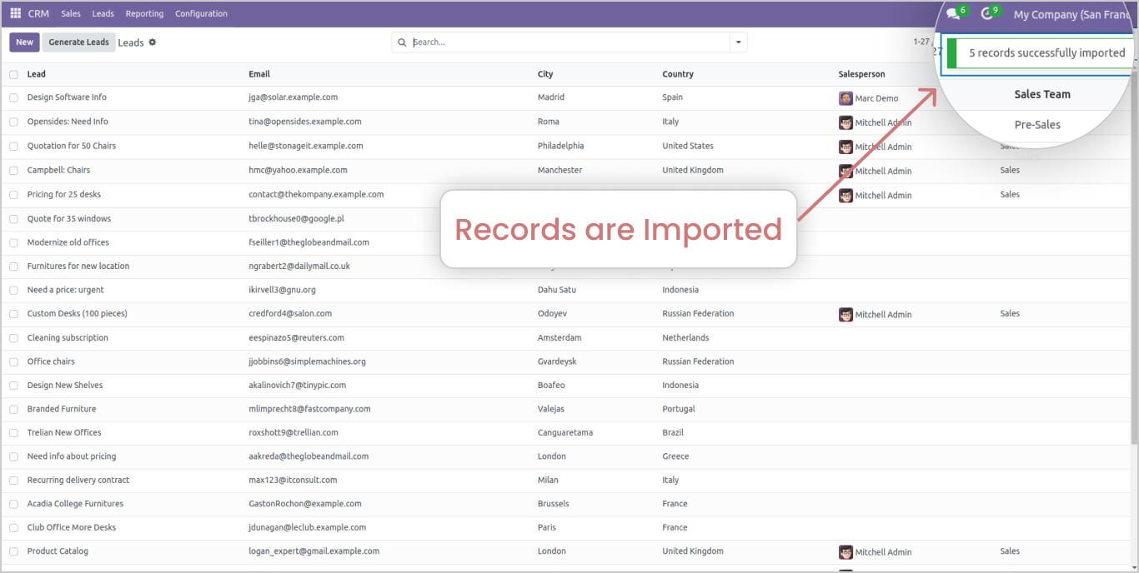The height and width of the screenshot is (573, 1139).
Task: Check the Office chairs lead checkbox
Action: pos(13,361)
